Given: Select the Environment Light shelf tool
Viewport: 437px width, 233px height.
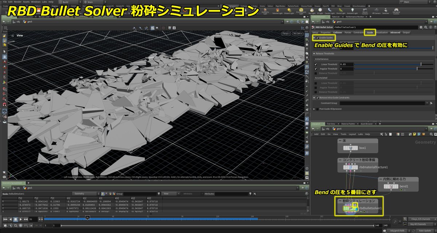Looking at the screenshot, I should tap(301, 11).
